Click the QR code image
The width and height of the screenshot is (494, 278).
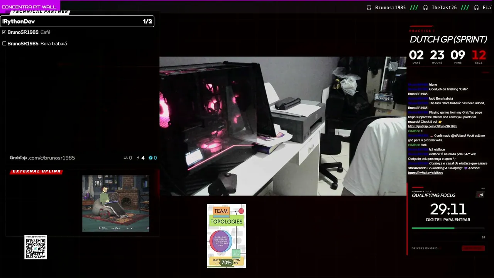(x=36, y=247)
